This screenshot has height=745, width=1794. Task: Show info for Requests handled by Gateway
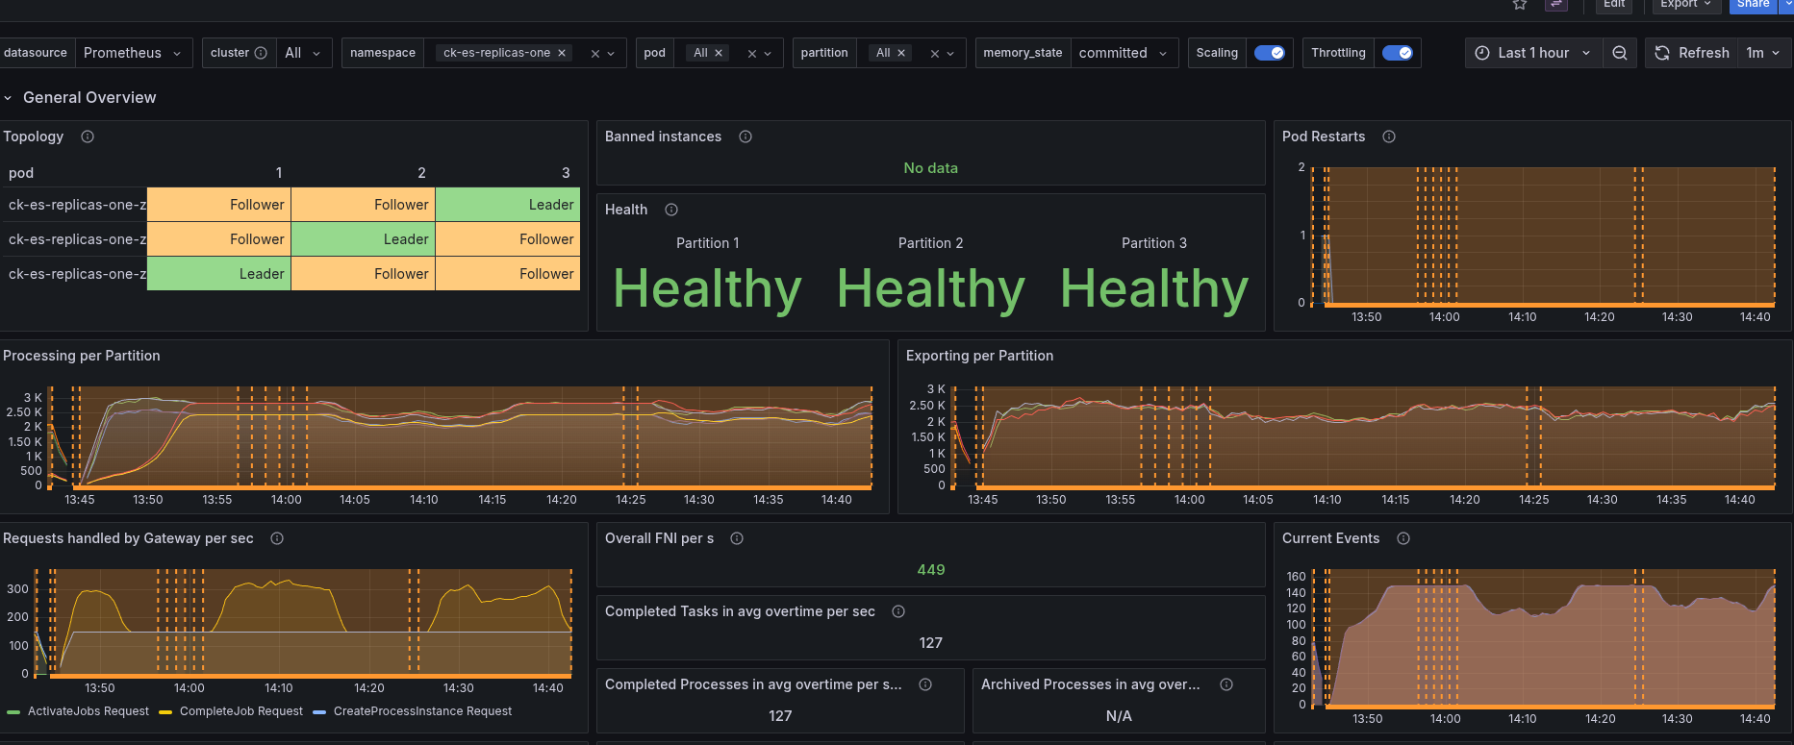click(277, 538)
